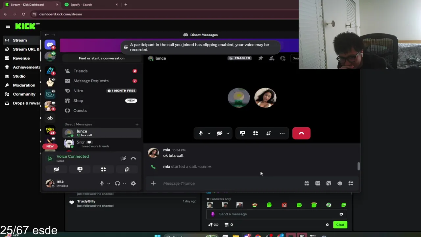Click Find or start a conversation
The width and height of the screenshot is (421, 237).
[x=102, y=58]
